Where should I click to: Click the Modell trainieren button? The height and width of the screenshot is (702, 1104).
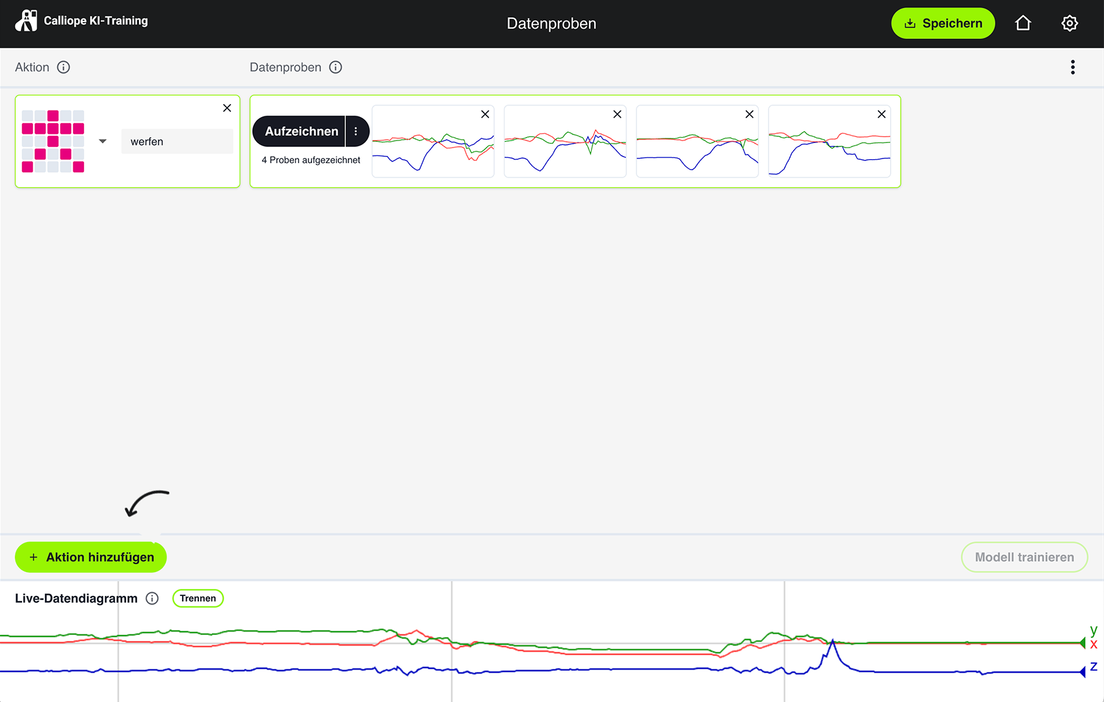pos(1024,558)
